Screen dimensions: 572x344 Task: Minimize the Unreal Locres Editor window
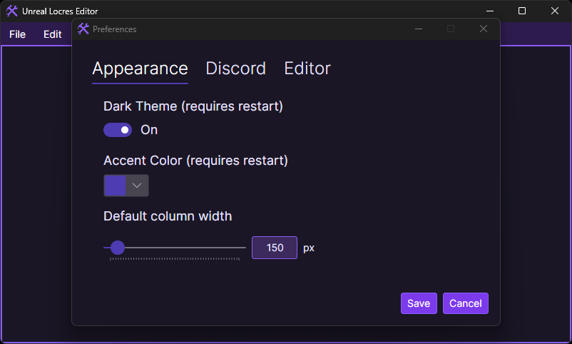(489, 11)
